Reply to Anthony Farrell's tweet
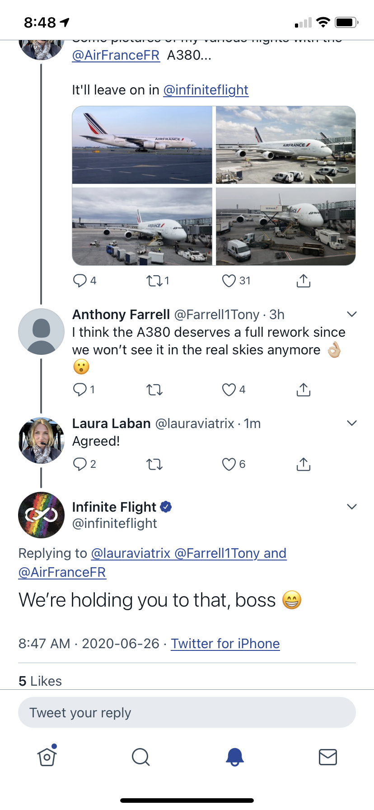 80,390
